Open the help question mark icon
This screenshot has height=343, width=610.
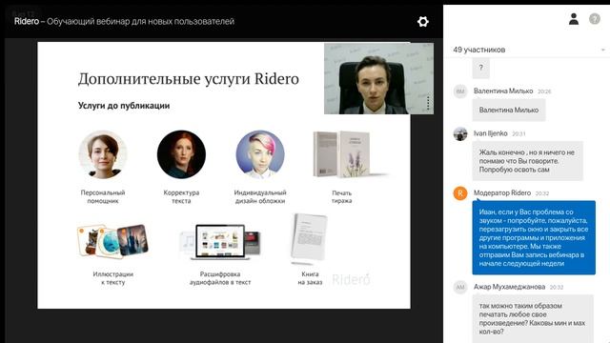coord(595,19)
